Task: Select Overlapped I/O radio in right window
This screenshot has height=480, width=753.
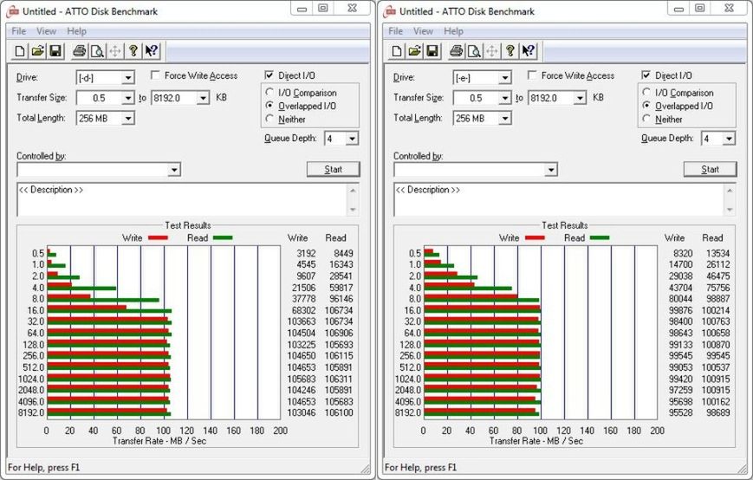Action: (646, 106)
